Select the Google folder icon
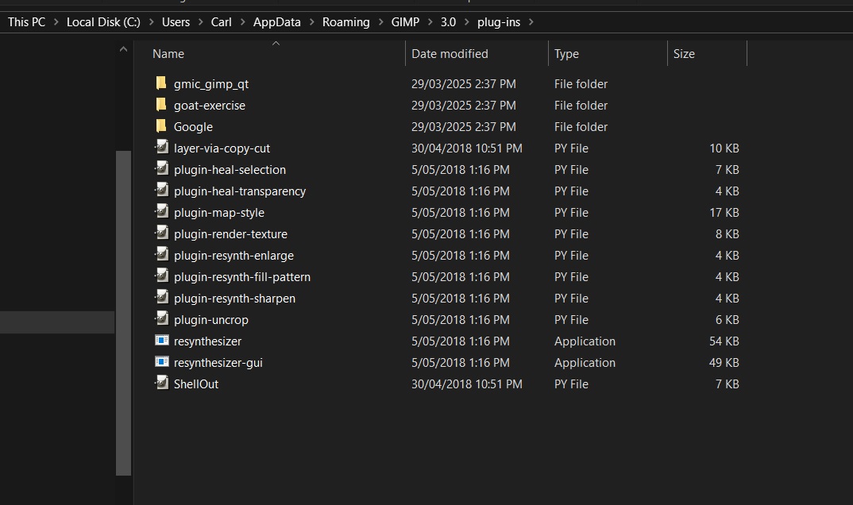 point(161,126)
